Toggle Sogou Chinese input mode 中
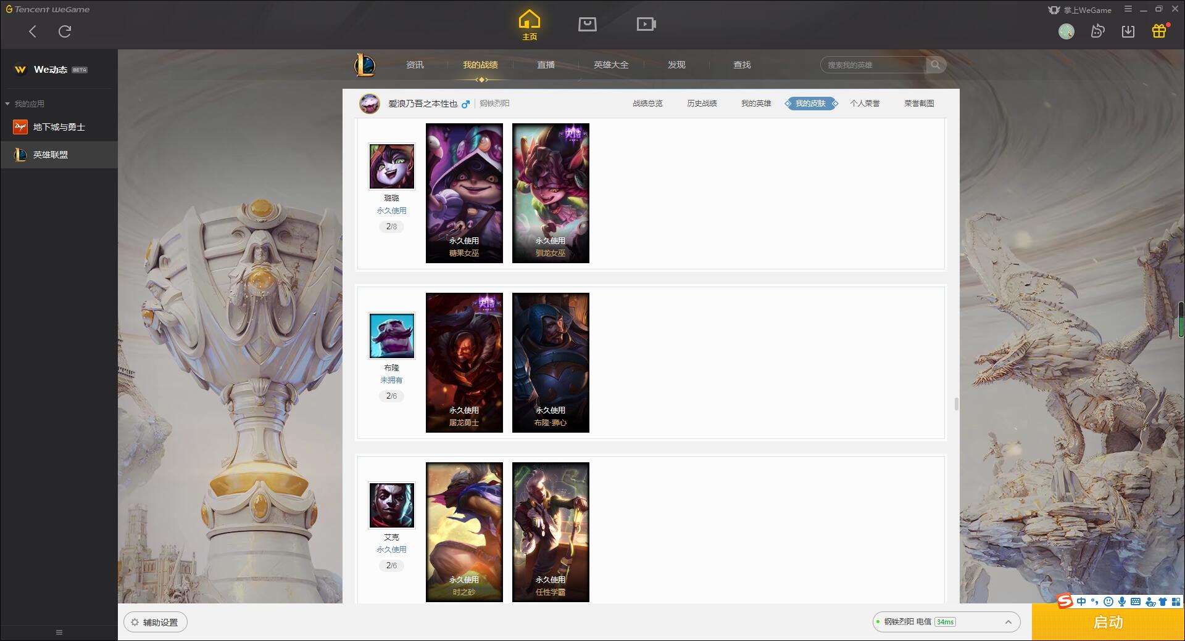This screenshot has width=1185, height=641. point(1081,602)
